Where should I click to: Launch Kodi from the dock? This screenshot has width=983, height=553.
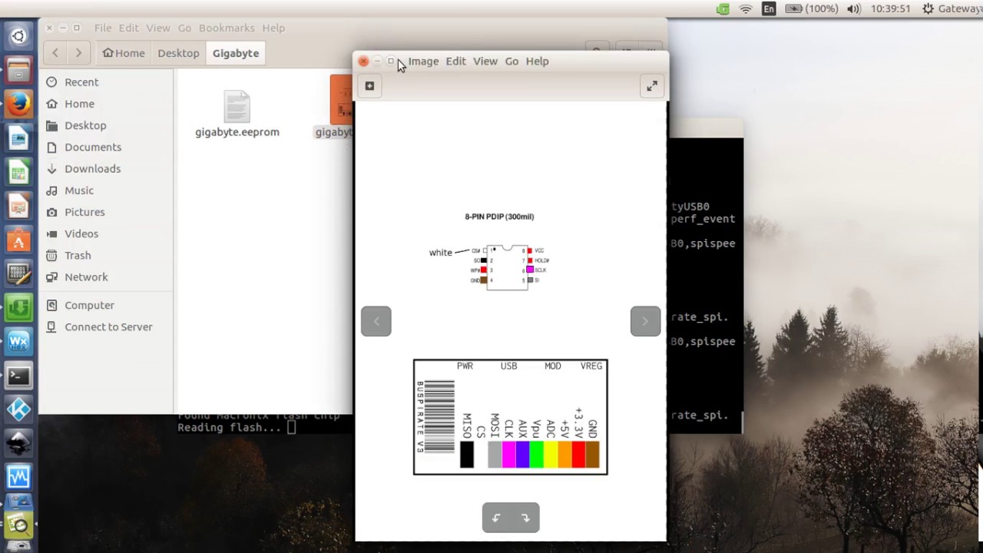click(x=18, y=409)
